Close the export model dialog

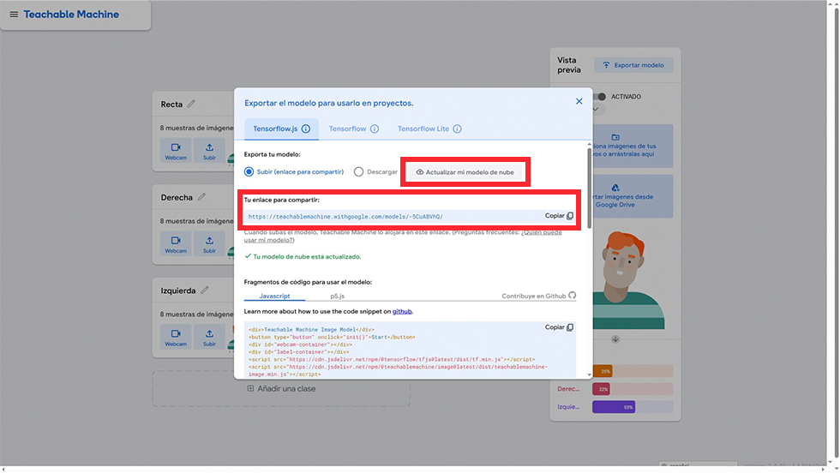pos(579,101)
